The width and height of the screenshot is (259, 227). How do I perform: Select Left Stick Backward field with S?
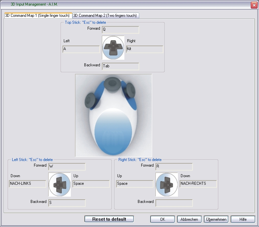click(x=67, y=203)
